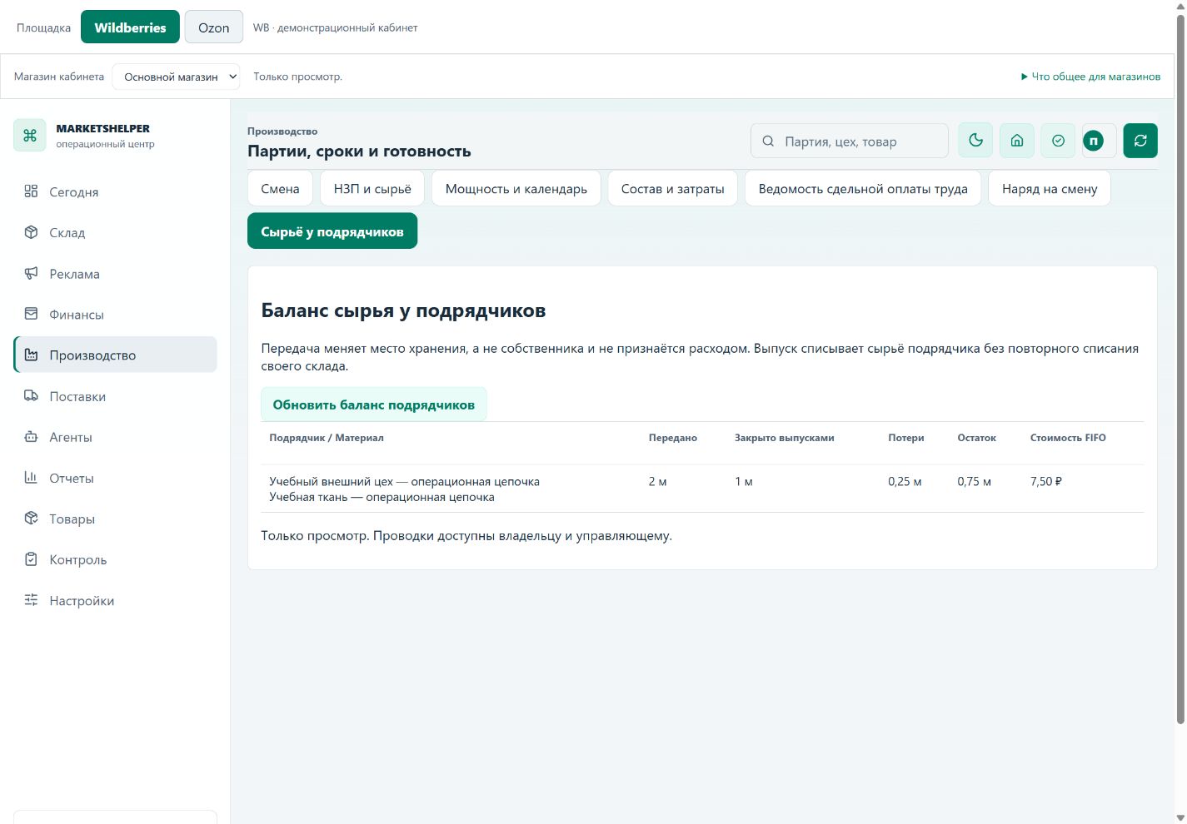Switch marketplace to Wildberries
This screenshot has height=824, width=1187.
pos(130,27)
